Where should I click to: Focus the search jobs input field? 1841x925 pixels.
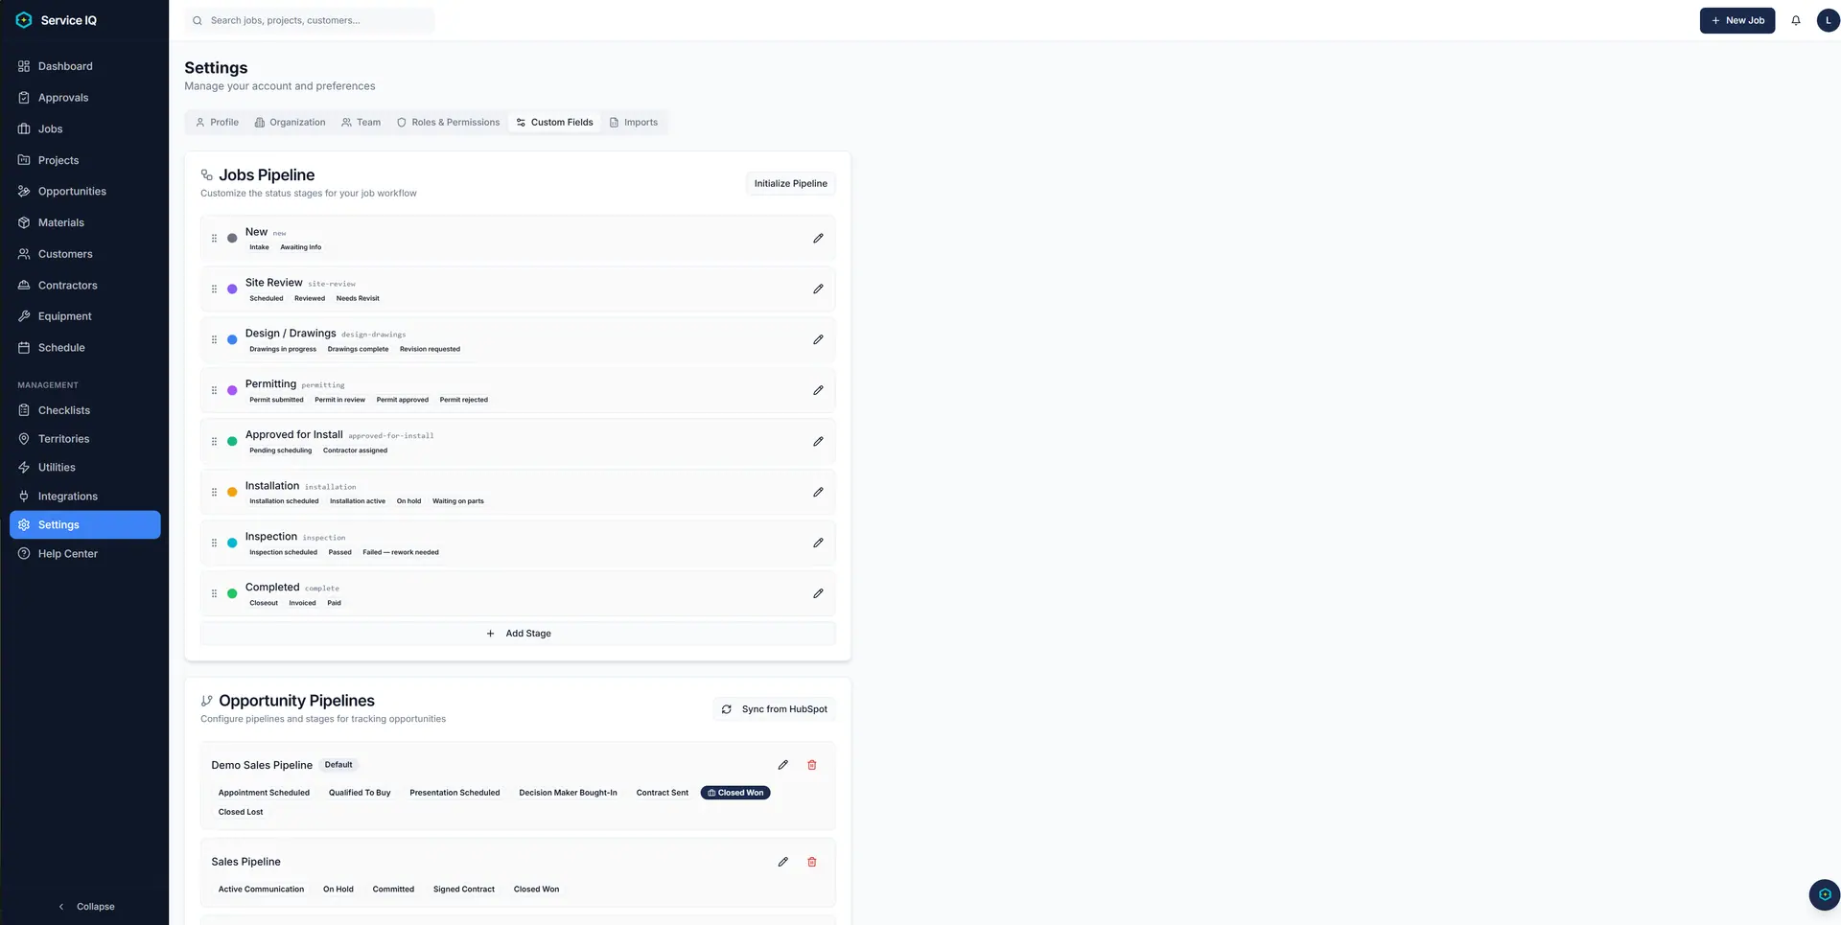point(310,20)
